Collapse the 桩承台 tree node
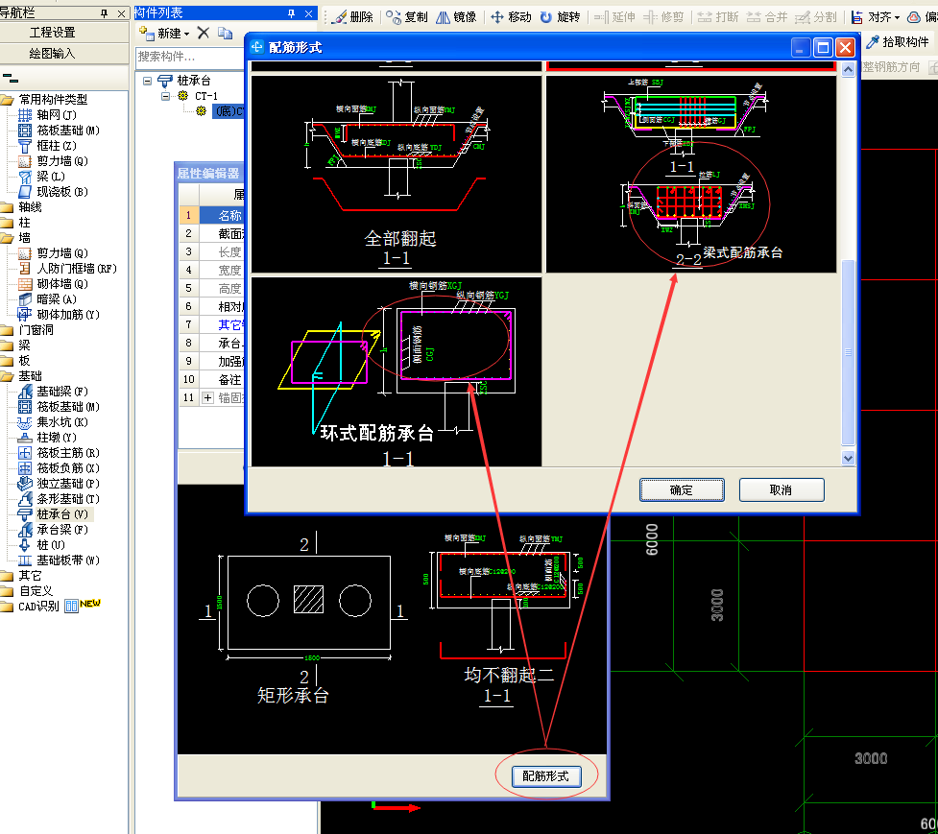 click(147, 80)
